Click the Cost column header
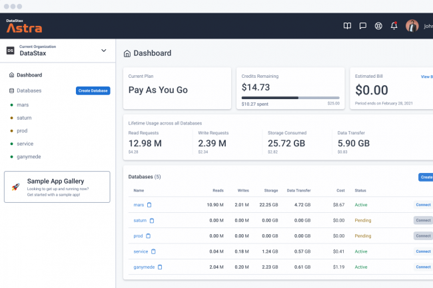433x288 pixels. pyautogui.click(x=340, y=190)
